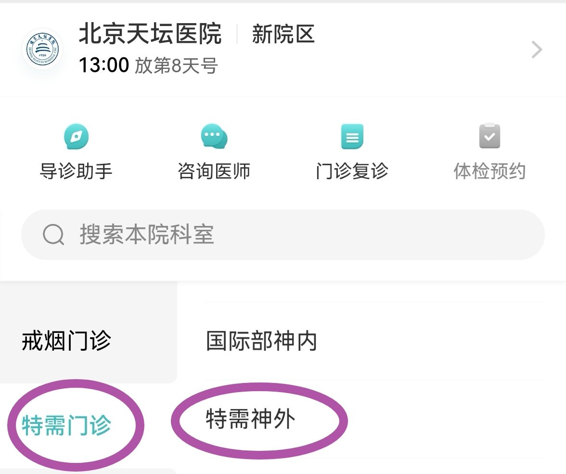Open the 门诊复诊 list icon
The image size is (566, 474).
pos(352,136)
